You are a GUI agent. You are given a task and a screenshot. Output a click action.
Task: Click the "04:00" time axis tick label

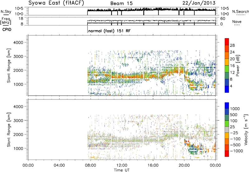click(59, 165)
